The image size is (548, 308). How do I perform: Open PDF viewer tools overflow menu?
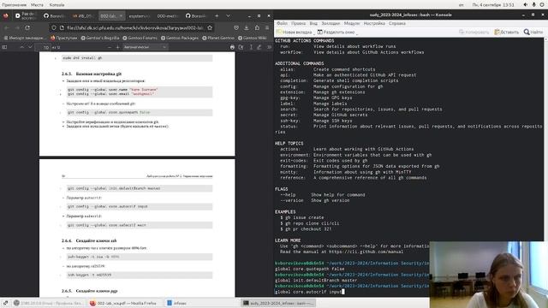269,47
